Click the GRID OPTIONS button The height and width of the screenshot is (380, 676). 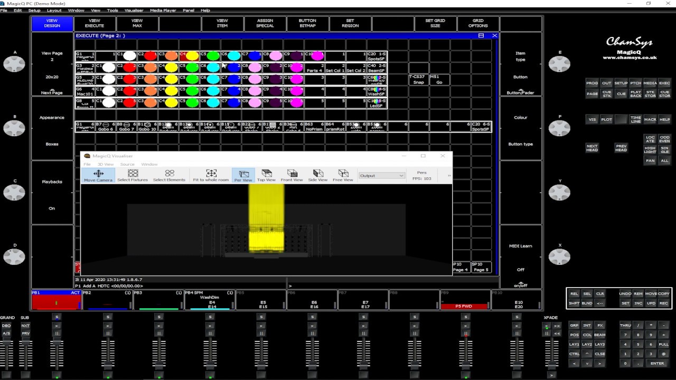pyautogui.click(x=478, y=23)
